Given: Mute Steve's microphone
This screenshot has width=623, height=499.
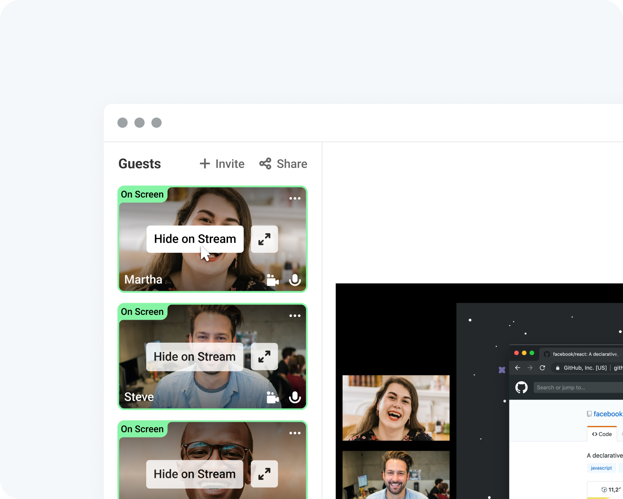Looking at the screenshot, I should [x=295, y=397].
